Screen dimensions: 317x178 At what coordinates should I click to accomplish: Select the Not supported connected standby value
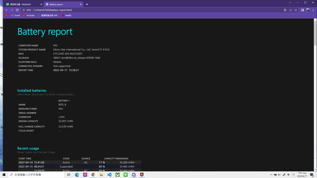click(62, 66)
